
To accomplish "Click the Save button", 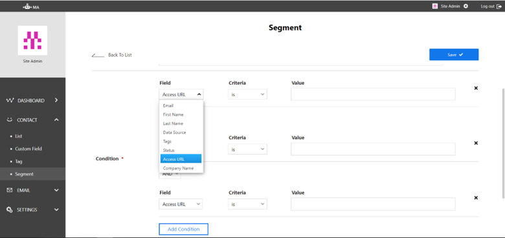I will coord(454,55).
